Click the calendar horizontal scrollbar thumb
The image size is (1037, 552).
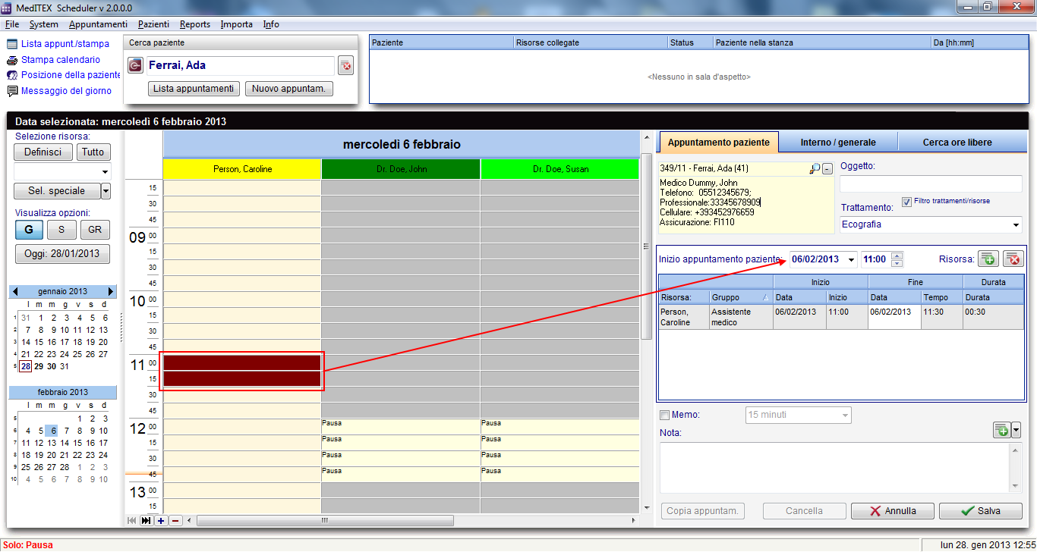[x=325, y=520]
